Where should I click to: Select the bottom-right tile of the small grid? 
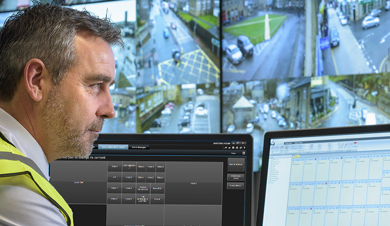[157, 199]
